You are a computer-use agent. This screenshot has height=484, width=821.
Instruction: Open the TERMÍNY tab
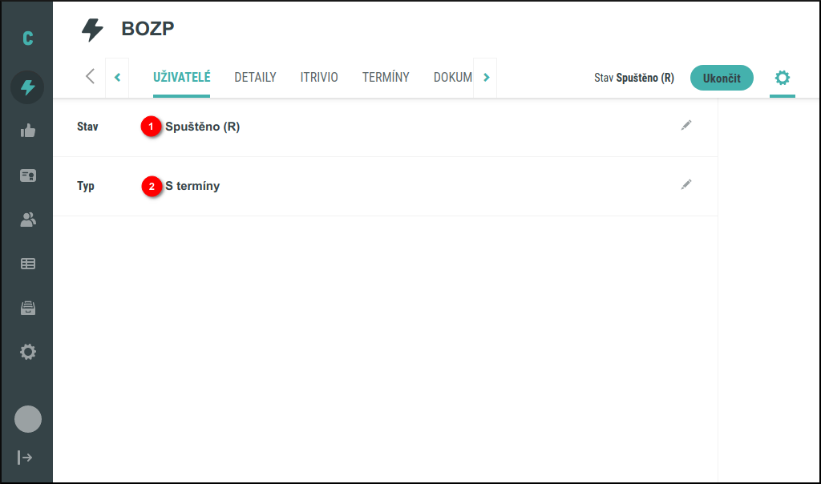pyautogui.click(x=386, y=77)
